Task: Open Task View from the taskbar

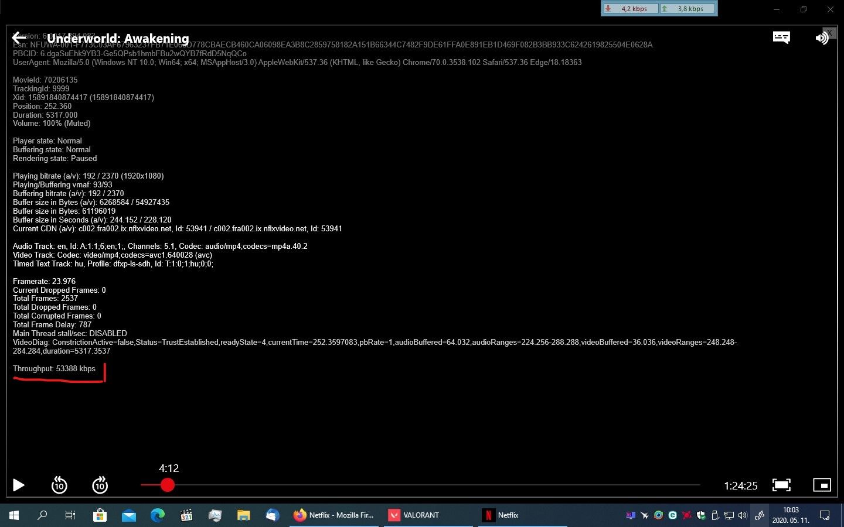Action: [x=70, y=515]
